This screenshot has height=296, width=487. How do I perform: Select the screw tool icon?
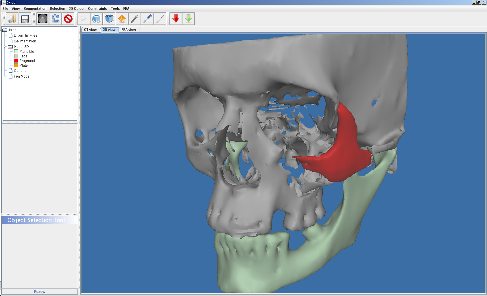point(135,19)
